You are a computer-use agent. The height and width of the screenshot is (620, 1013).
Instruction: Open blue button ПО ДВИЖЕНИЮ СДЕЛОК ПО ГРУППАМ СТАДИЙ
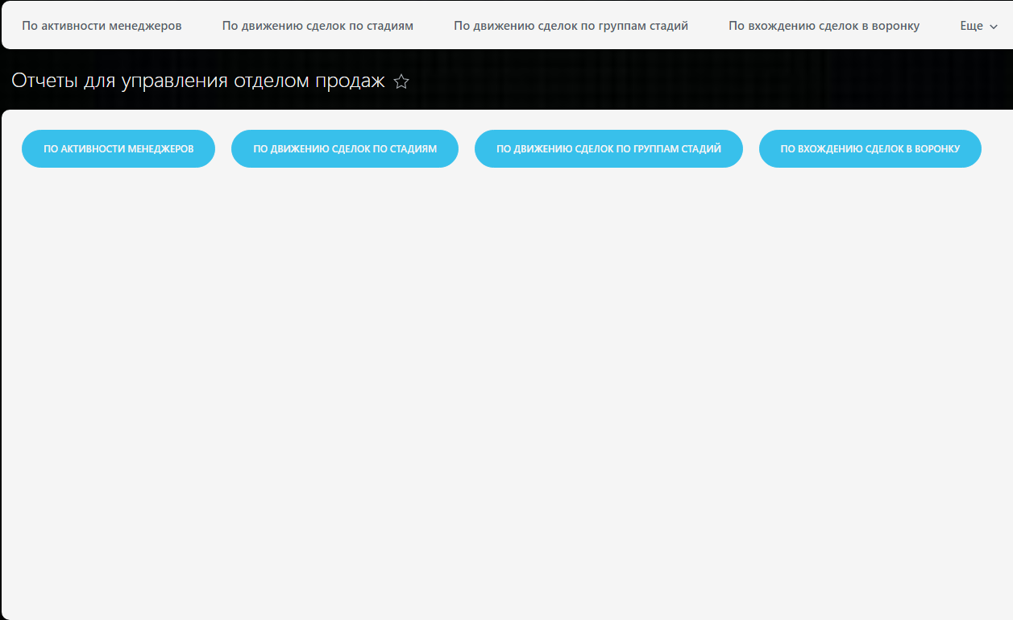click(x=608, y=149)
